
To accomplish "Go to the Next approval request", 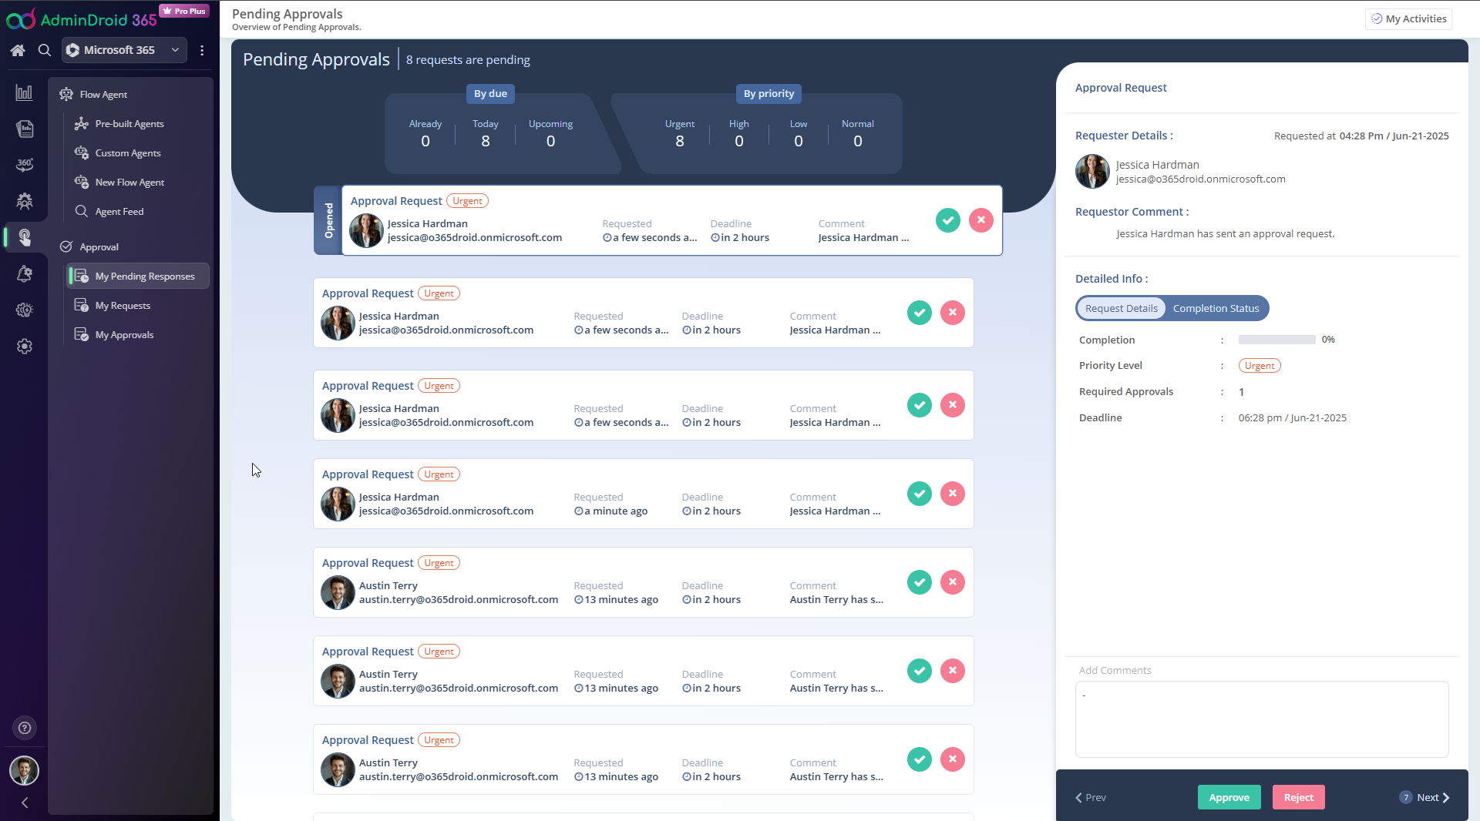I will 1431,797.
